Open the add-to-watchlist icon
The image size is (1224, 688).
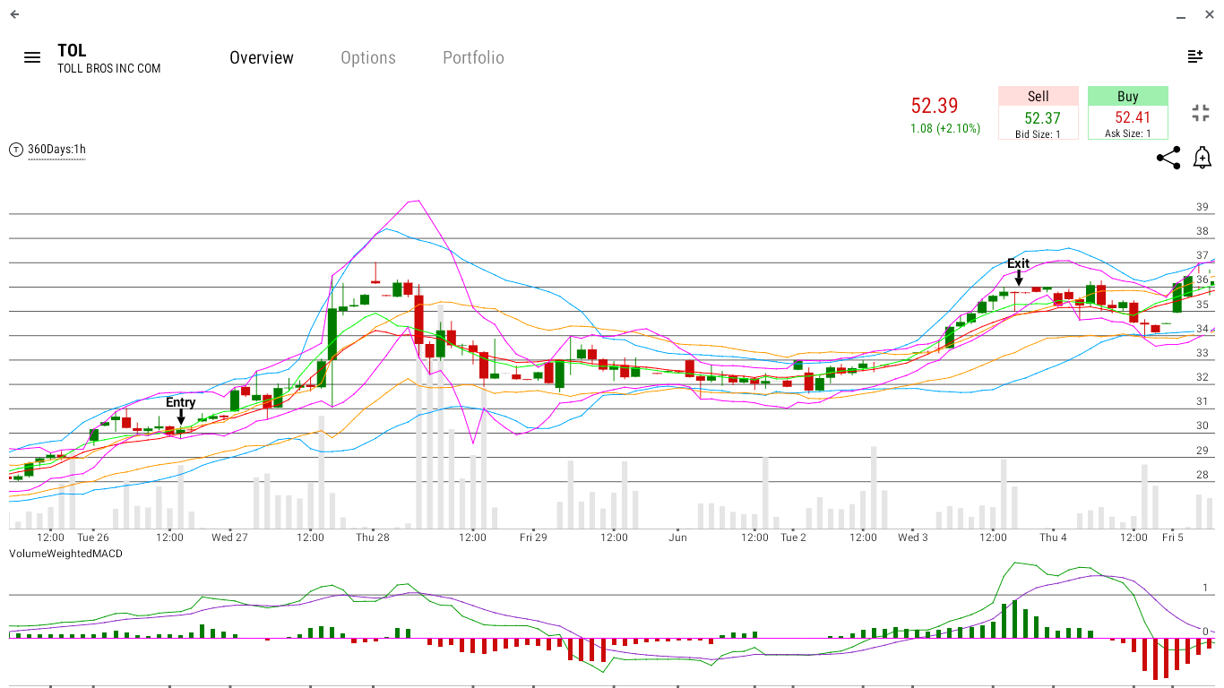(1195, 56)
